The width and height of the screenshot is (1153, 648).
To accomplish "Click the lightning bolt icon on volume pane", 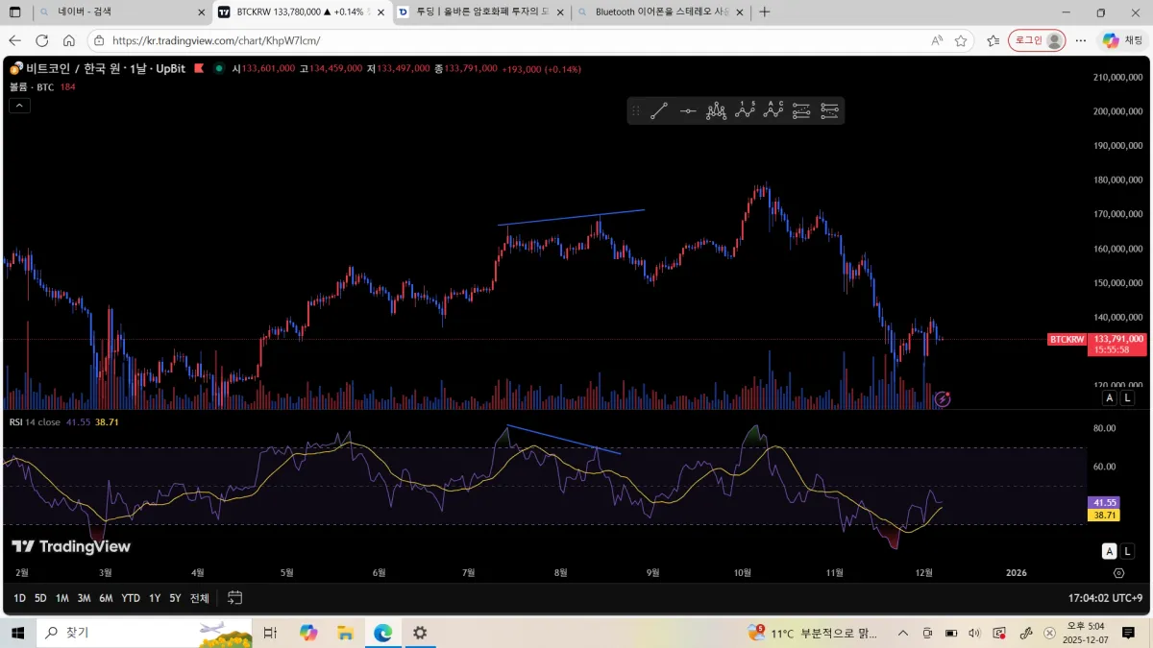I will coord(943,398).
